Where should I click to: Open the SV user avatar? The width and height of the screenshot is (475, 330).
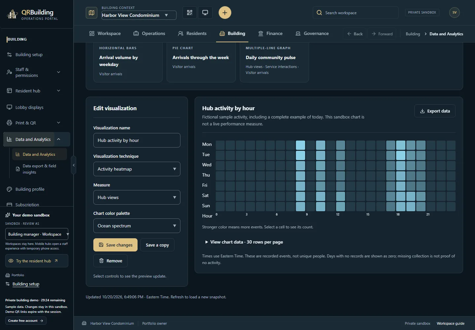click(x=455, y=13)
